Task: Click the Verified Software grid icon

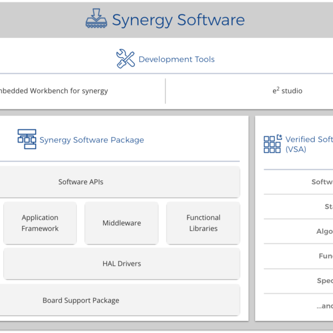Action: pos(272,144)
